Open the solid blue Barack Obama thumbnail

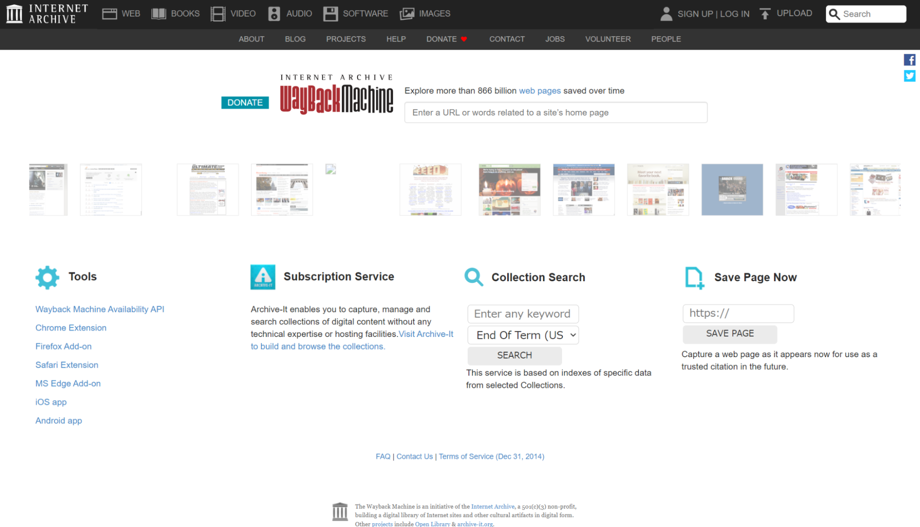(x=732, y=190)
